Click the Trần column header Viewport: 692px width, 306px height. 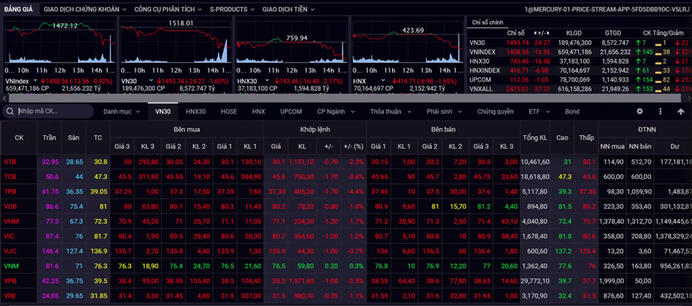pos(49,138)
